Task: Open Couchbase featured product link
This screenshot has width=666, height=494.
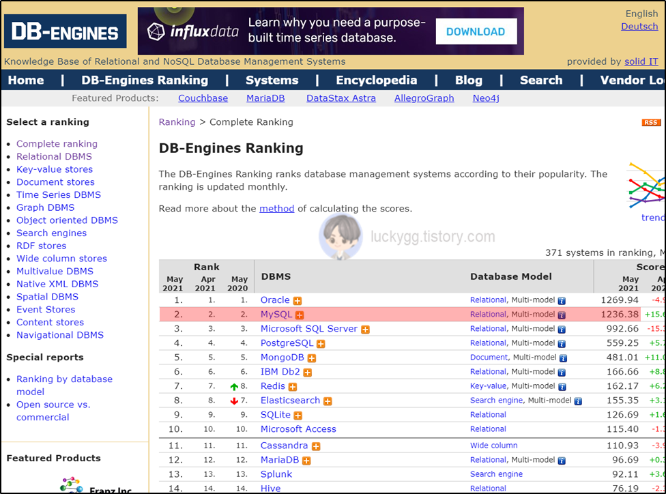Action: [203, 98]
